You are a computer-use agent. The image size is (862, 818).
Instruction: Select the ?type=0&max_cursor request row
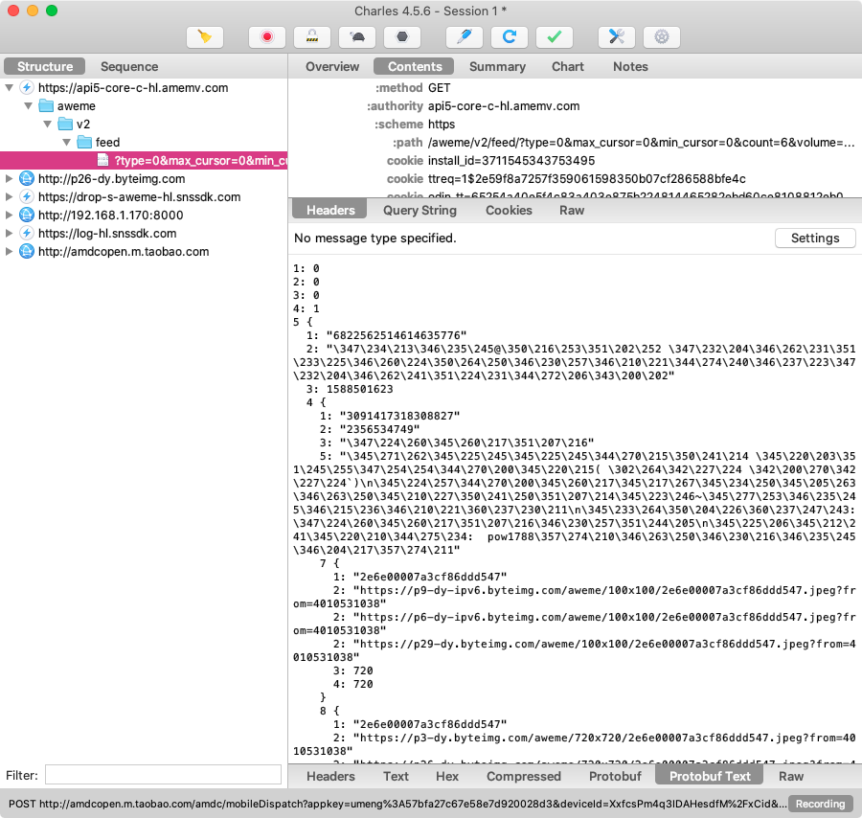tap(144, 160)
